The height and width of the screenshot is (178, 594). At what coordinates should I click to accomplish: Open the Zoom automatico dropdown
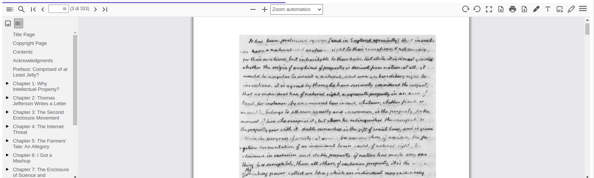296,9
